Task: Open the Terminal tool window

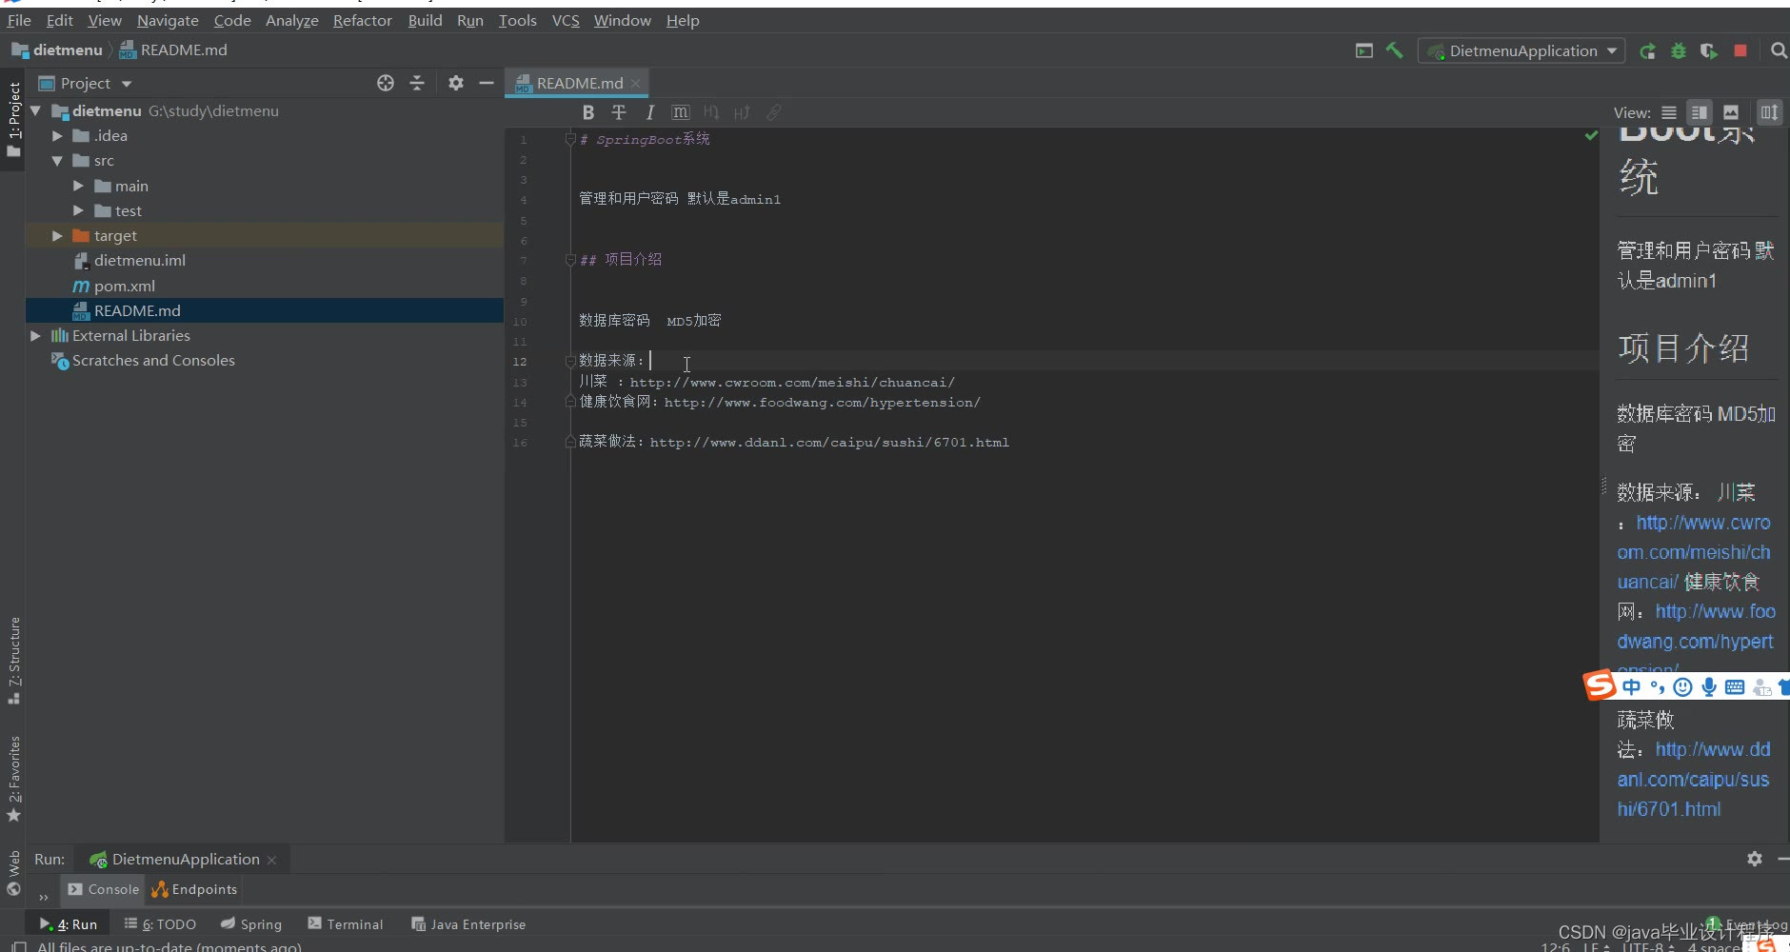Action: point(345,923)
